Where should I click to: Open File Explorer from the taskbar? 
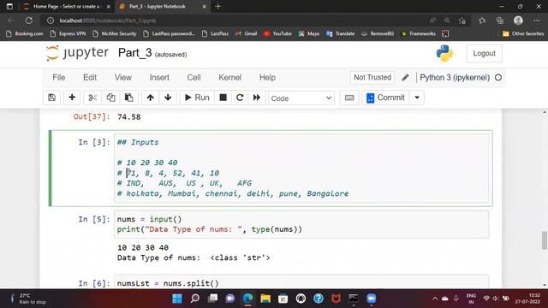coord(265,299)
